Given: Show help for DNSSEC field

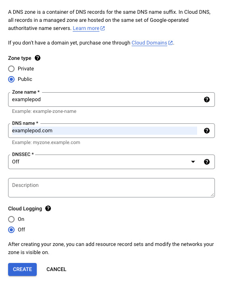Looking at the screenshot, I should (x=207, y=162).
